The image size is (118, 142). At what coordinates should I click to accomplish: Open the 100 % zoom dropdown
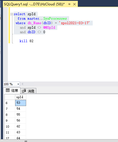[x=18, y=84]
